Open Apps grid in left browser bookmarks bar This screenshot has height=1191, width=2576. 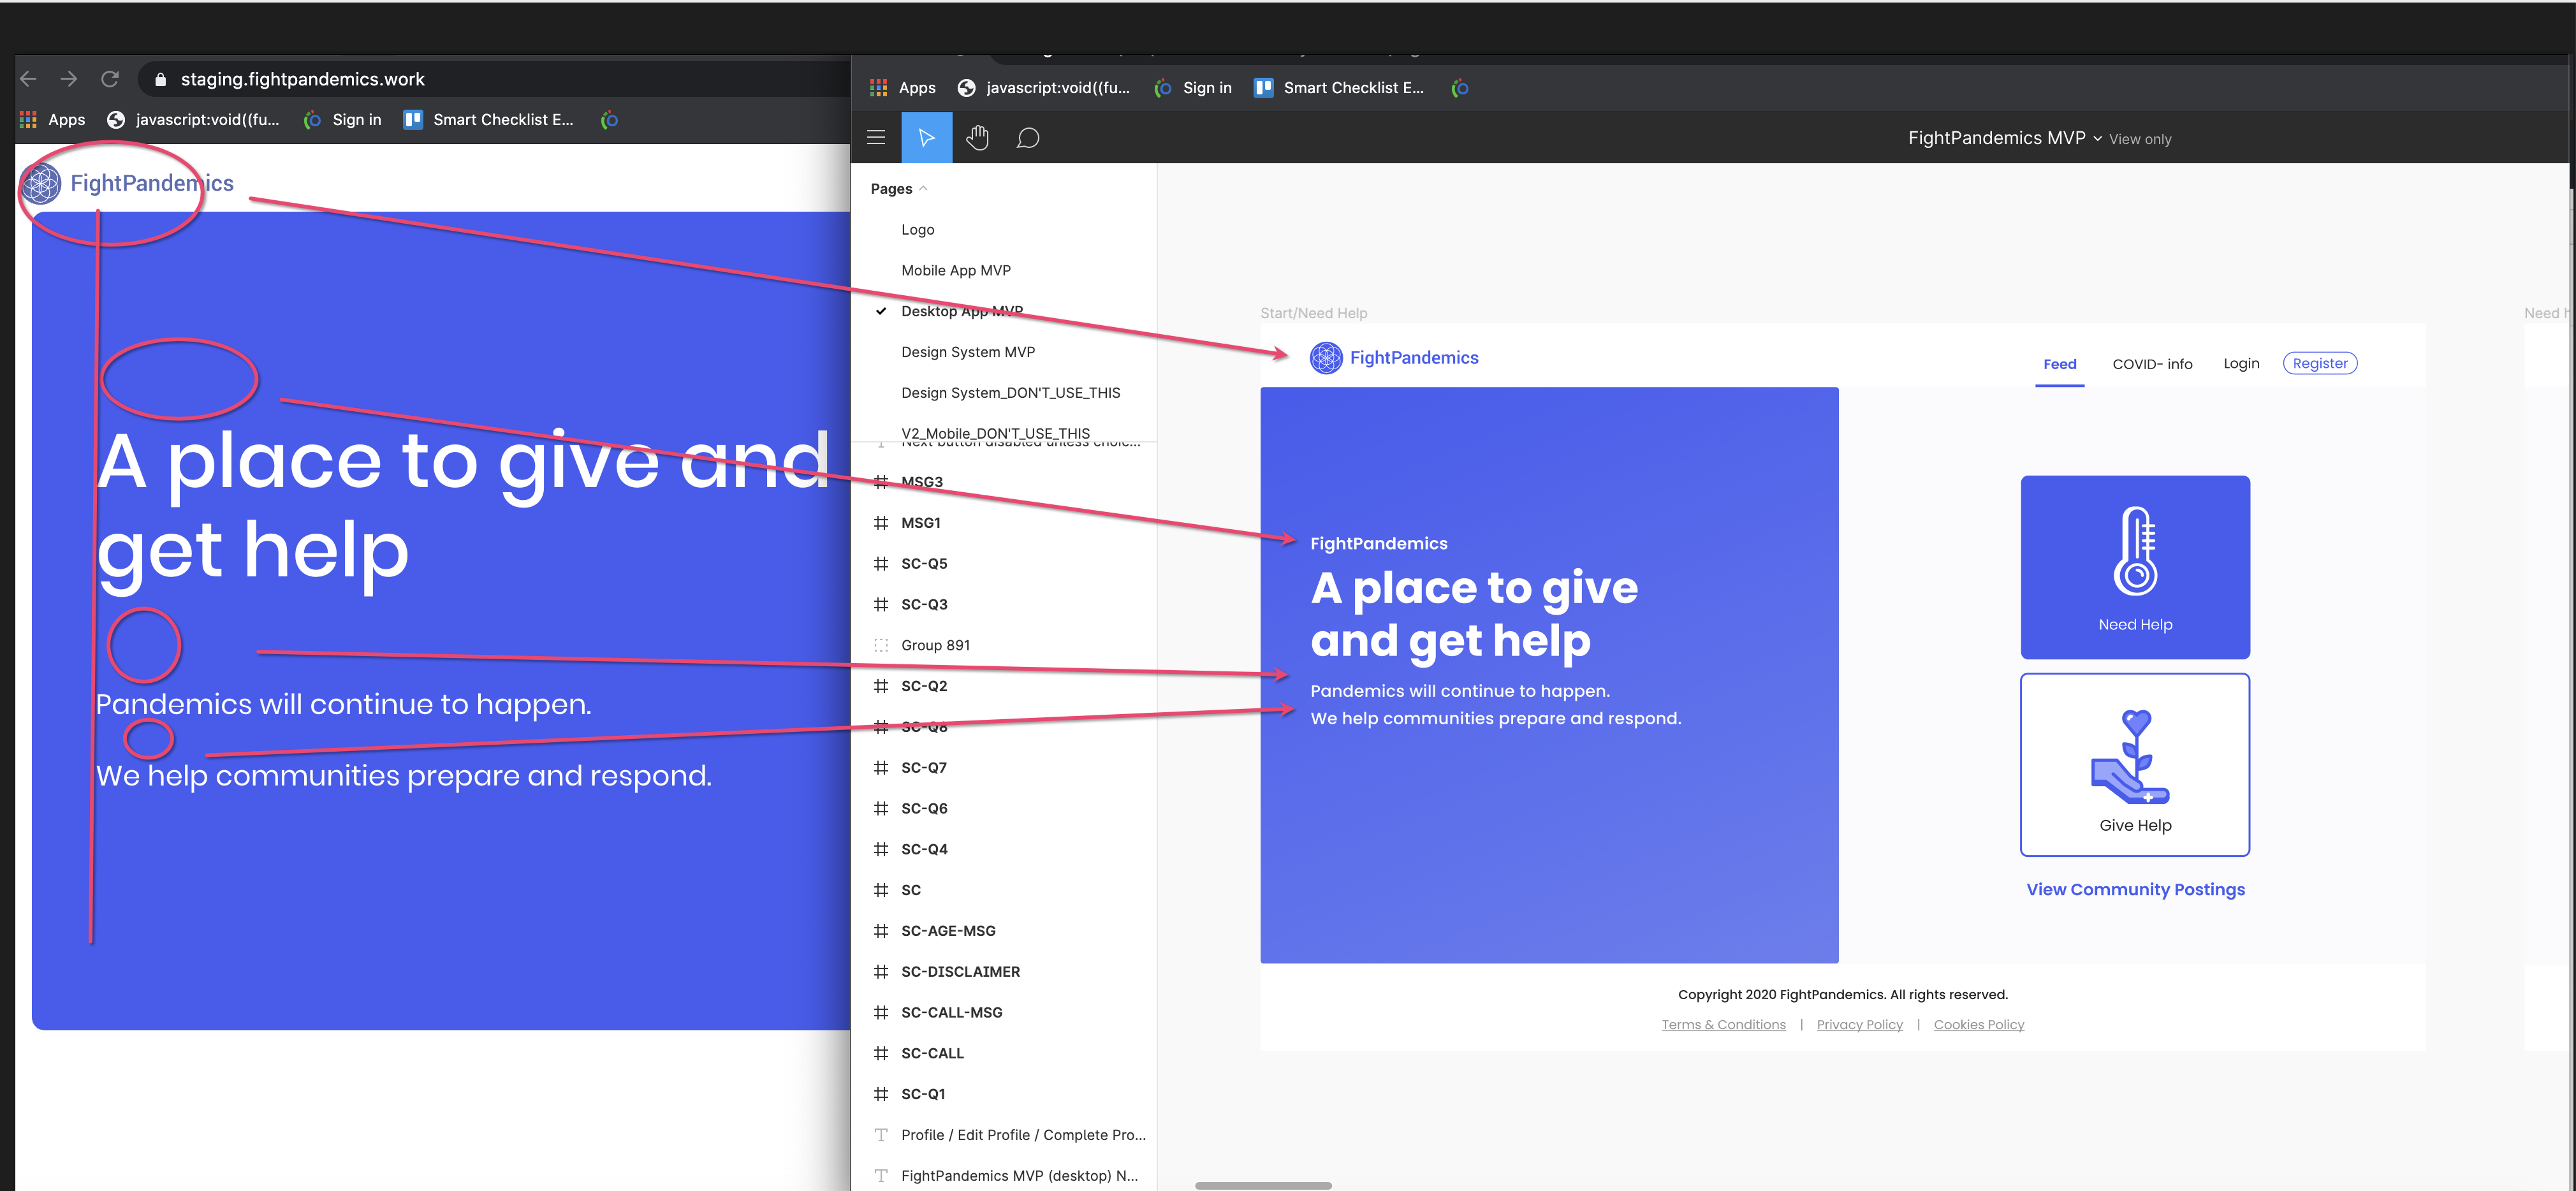coord(53,120)
